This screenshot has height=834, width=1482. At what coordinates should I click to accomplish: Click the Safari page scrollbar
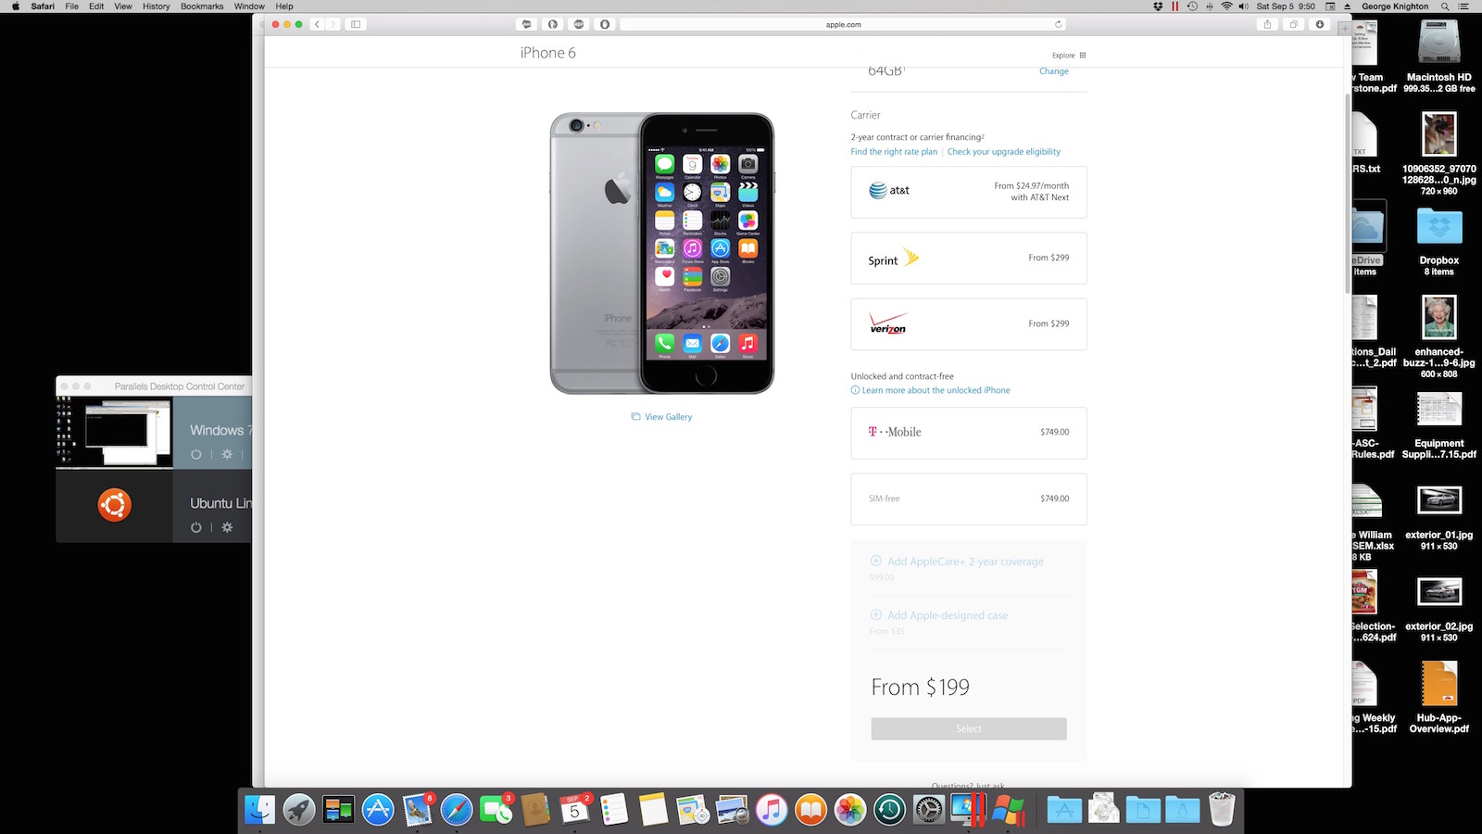point(1348,195)
